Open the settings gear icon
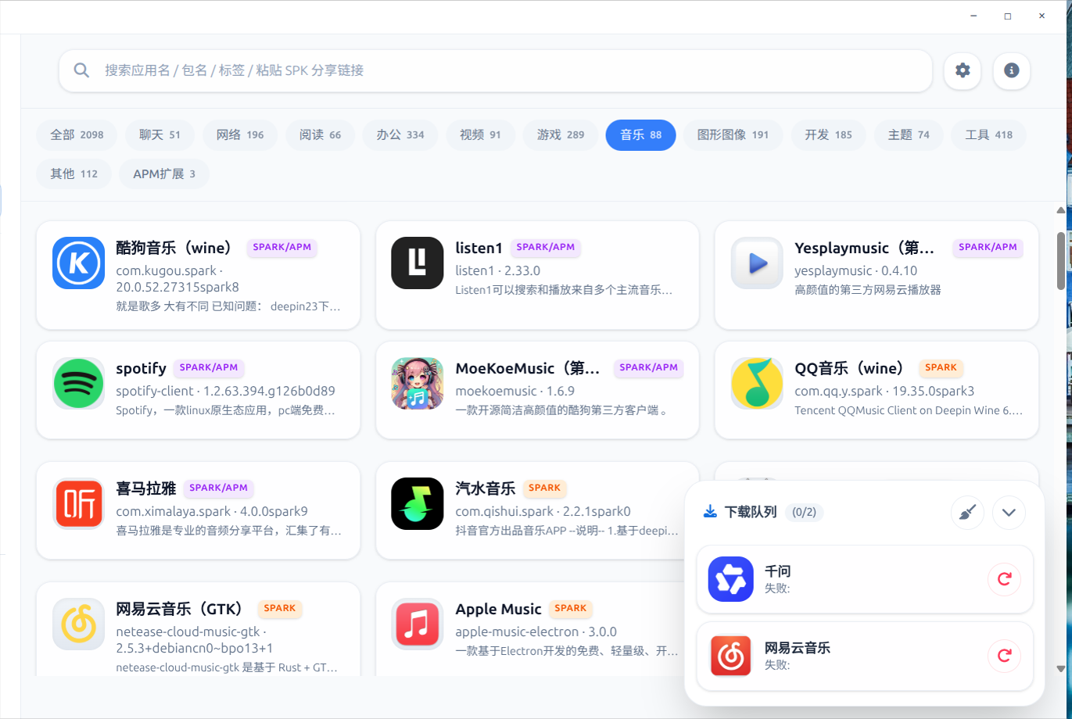 pyautogui.click(x=963, y=70)
